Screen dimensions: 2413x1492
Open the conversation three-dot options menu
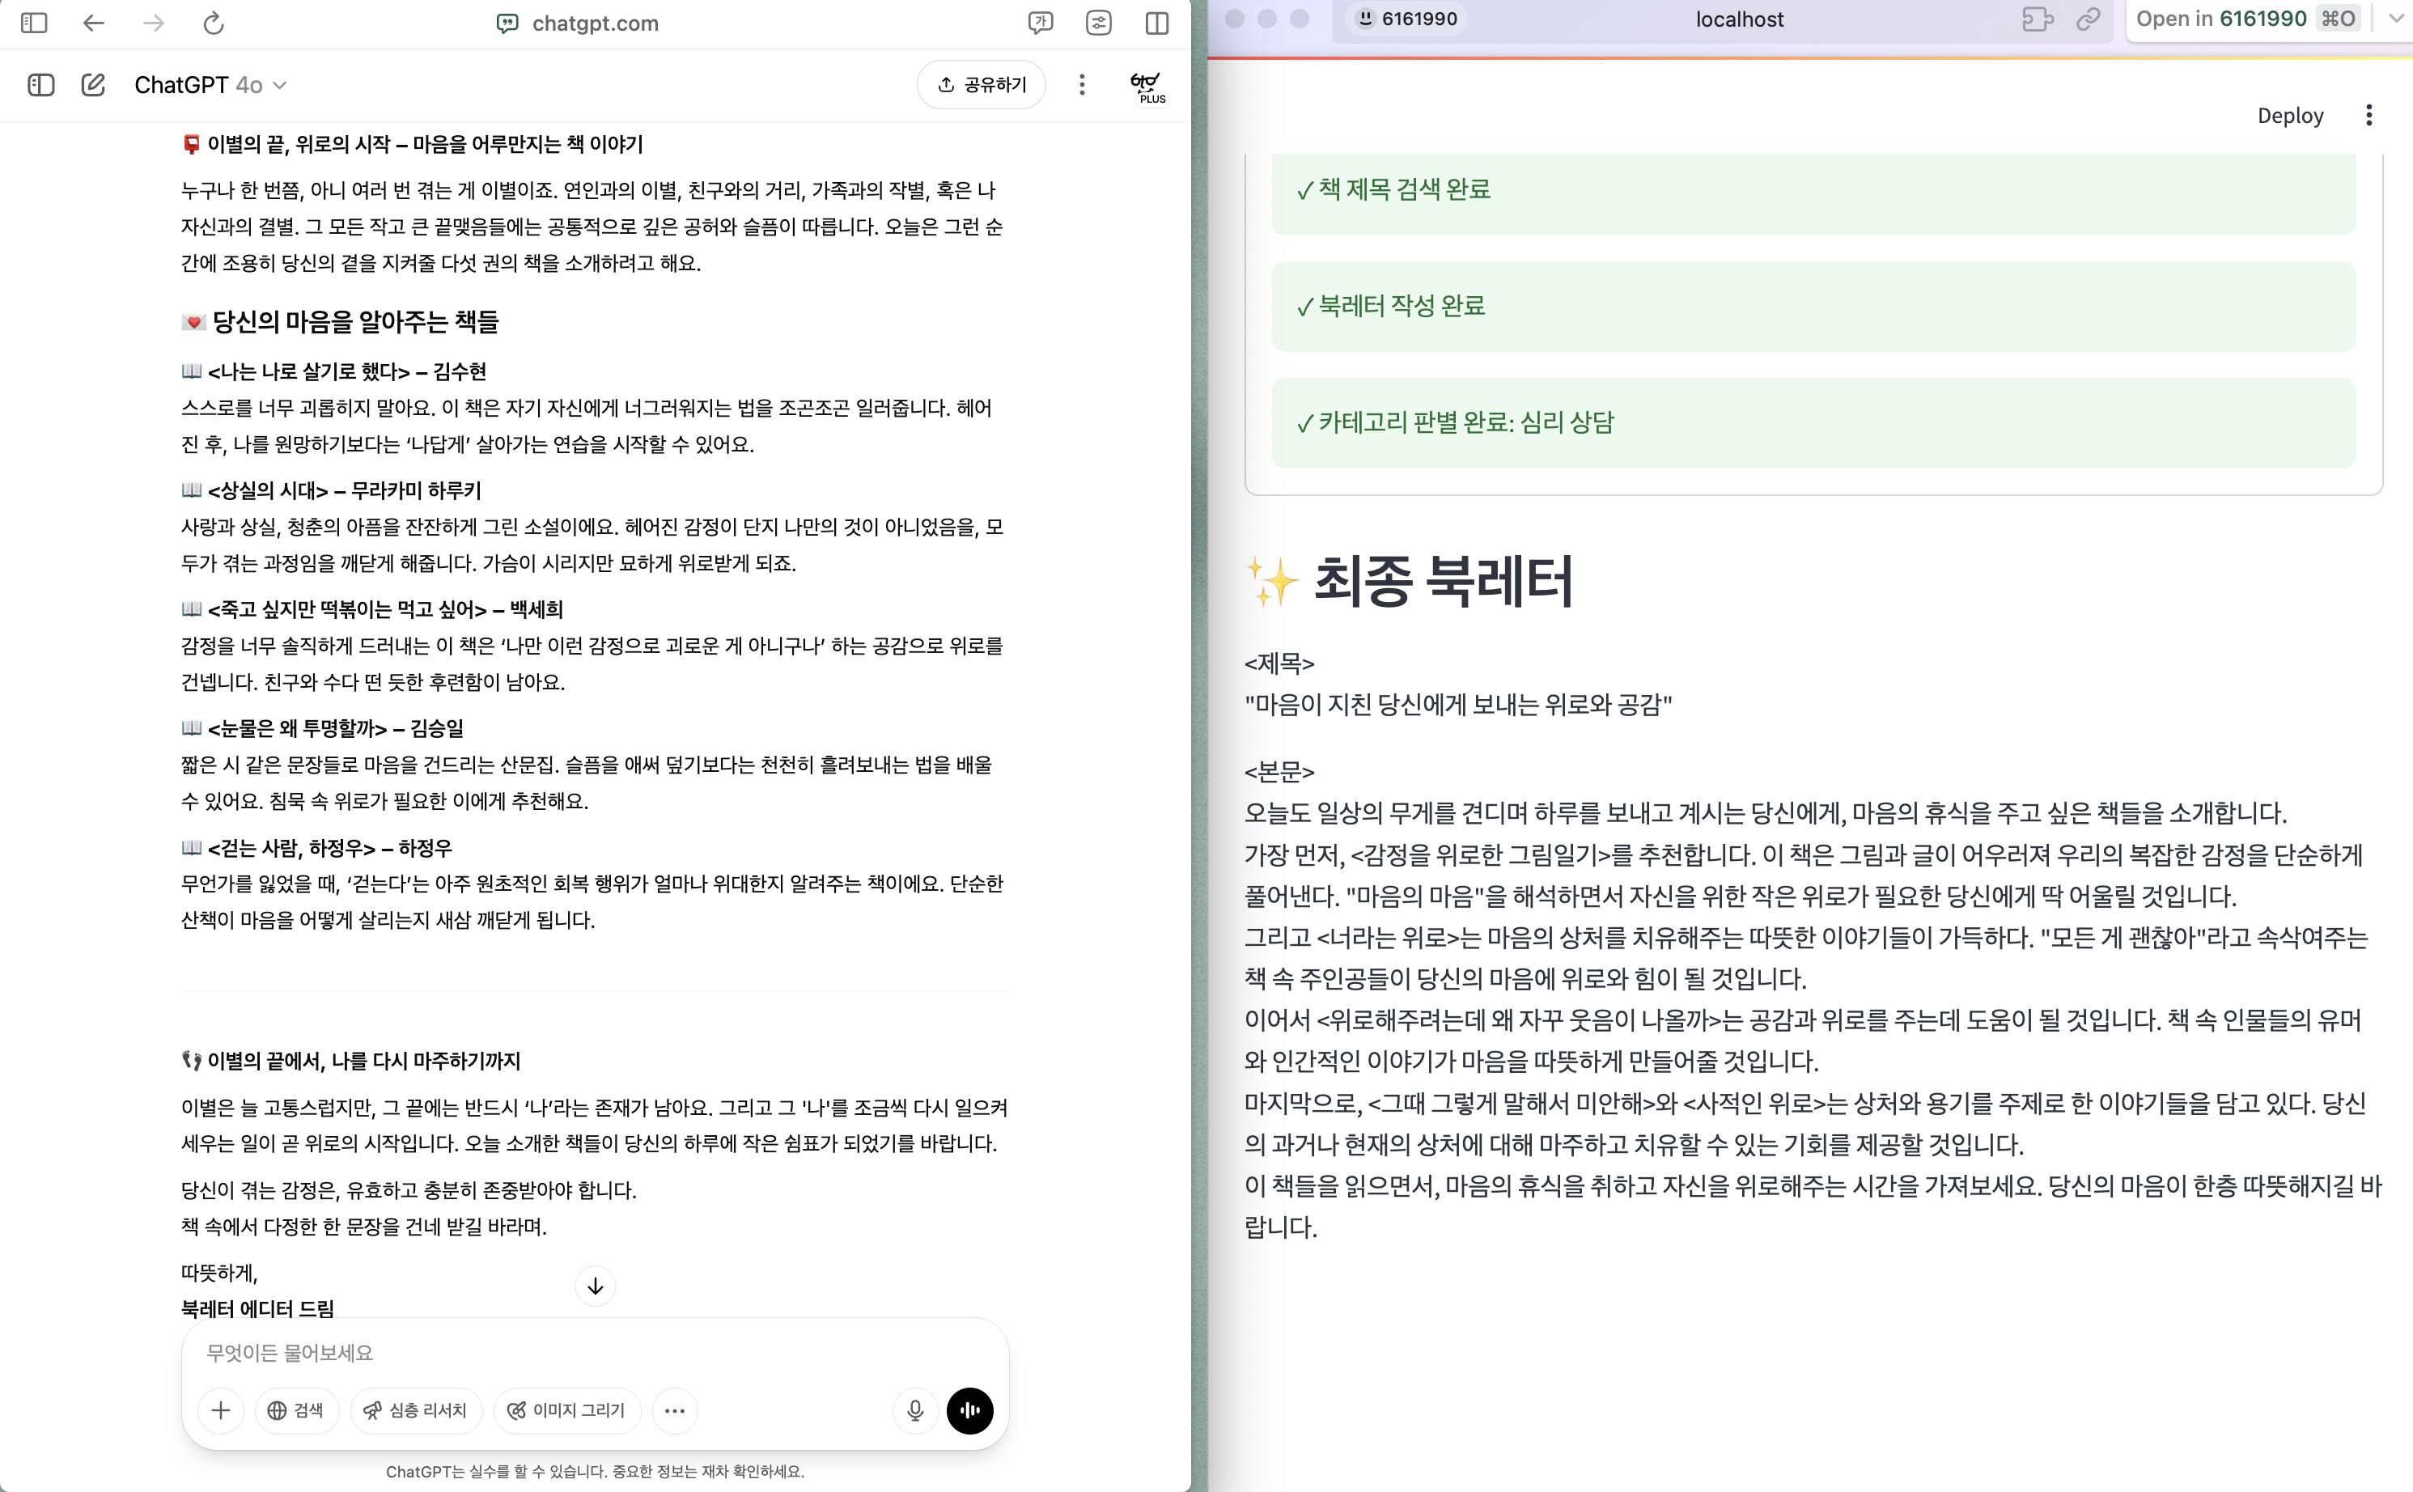pyautogui.click(x=1082, y=85)
